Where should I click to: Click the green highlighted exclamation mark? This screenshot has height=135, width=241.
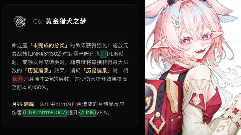[103, 54]
